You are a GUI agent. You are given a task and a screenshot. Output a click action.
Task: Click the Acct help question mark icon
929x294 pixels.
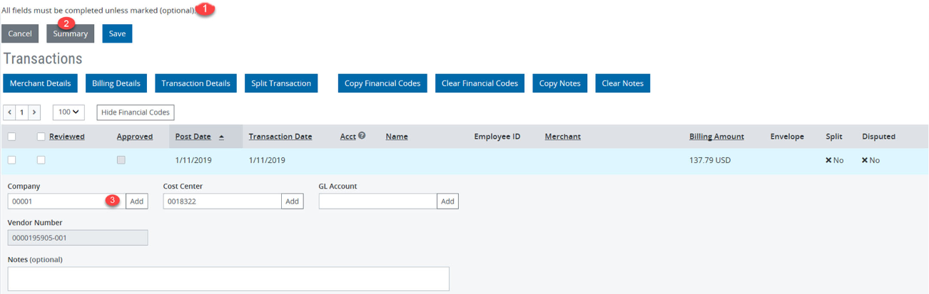(362, 136)
